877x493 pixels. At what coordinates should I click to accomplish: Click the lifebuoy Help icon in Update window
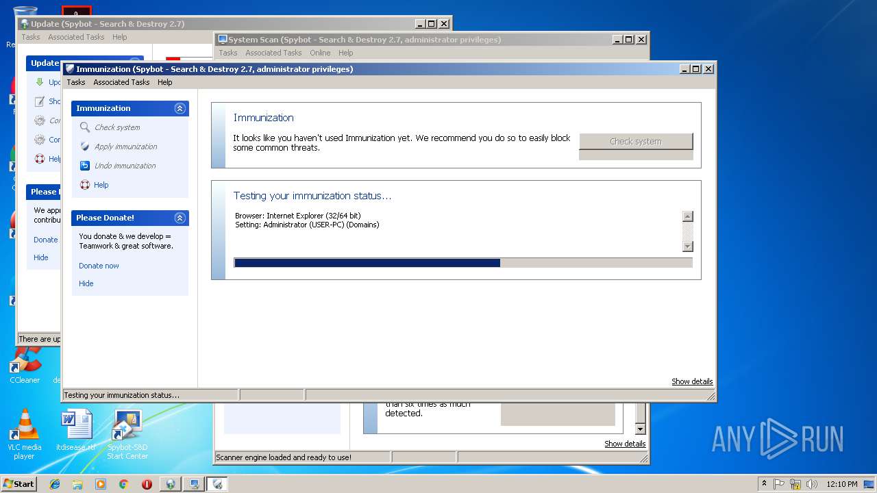click(x=40, y=159)
